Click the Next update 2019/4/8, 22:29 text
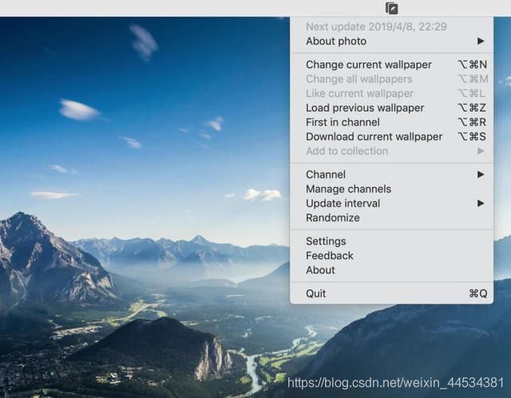 click(x=376, y=26)
